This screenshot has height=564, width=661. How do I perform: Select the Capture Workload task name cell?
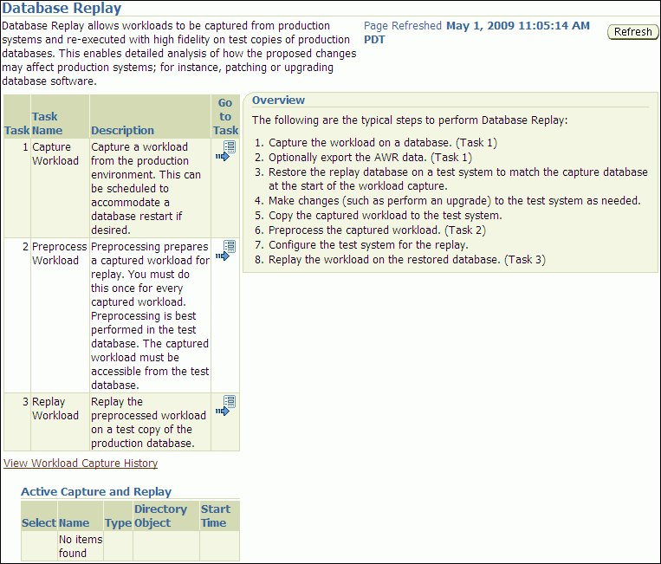tap(55, 154)
